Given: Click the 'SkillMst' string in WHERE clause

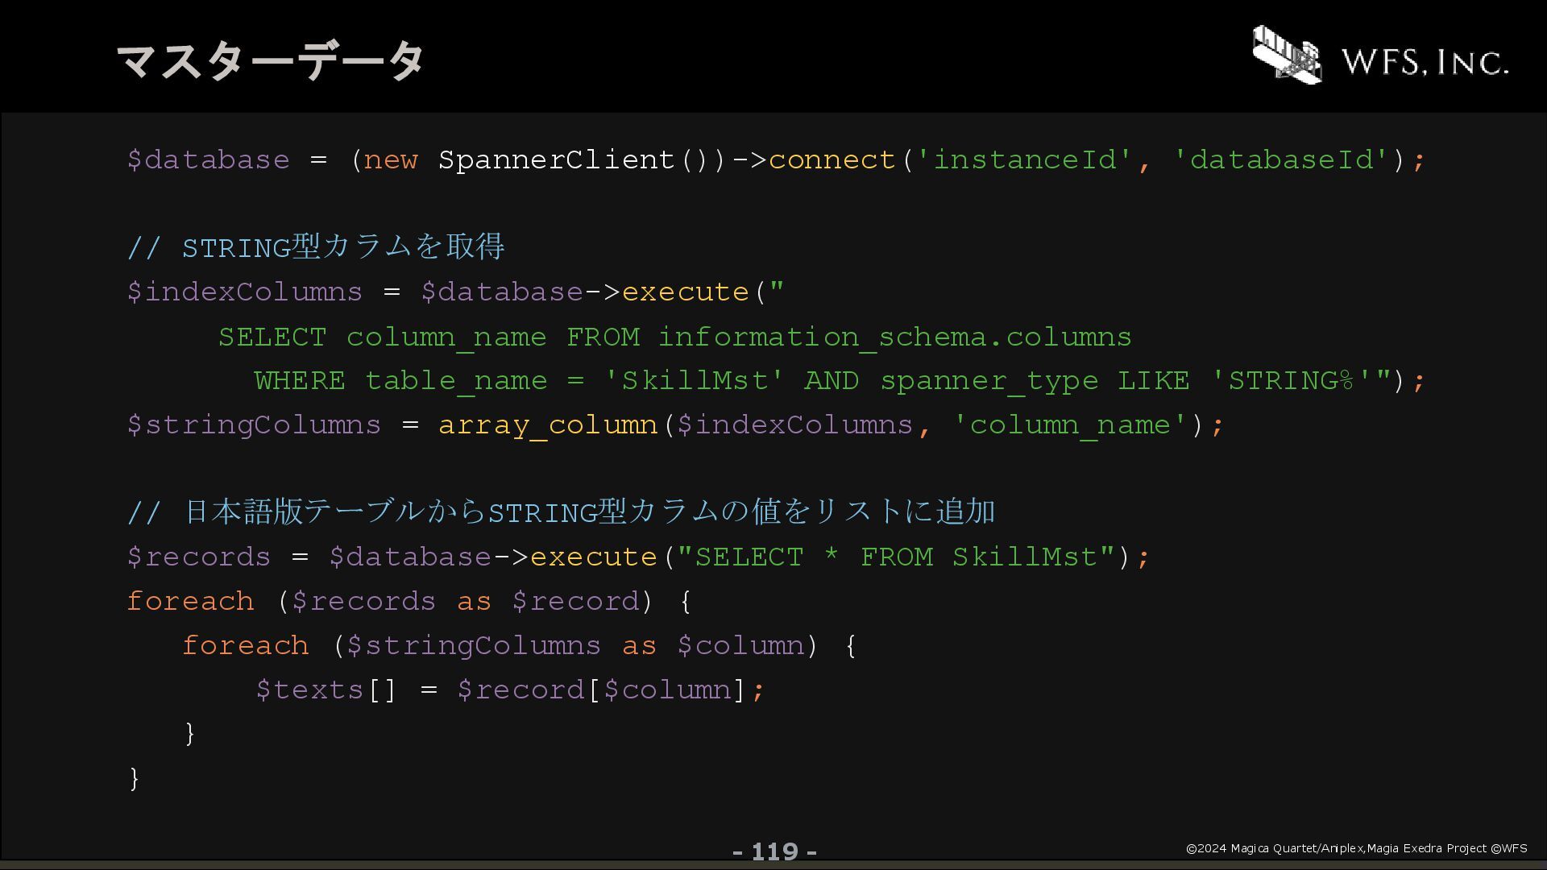Looking at the screenshot, I should pyautogui.click(x=694, y=380).
